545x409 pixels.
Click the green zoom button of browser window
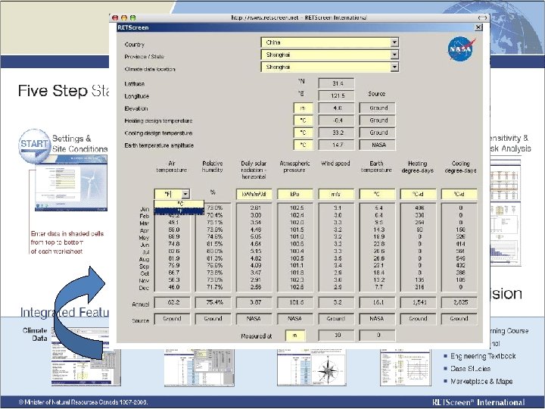(x=132, y=17)
